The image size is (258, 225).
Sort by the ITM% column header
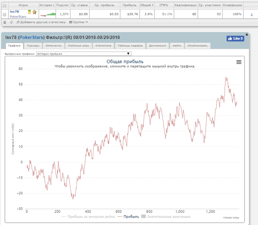(x=164, y=5)
